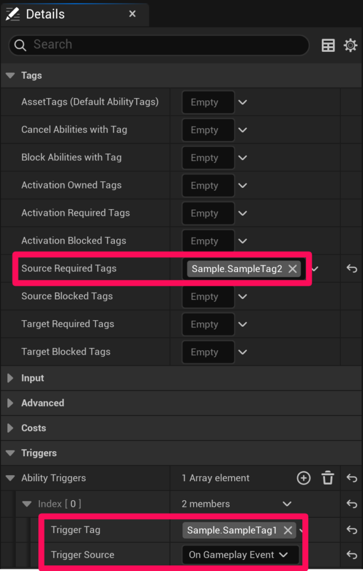Add element to Ability Triggers array
Screen dimensions: 363x571
click(303, 478)
